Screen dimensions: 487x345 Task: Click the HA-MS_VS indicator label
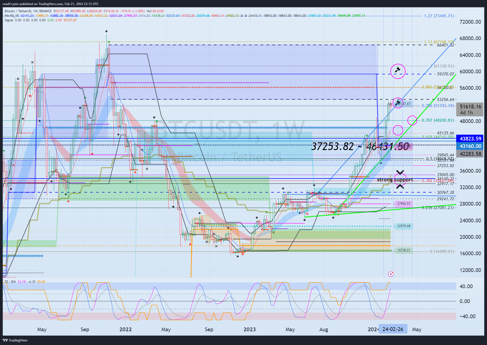click(12, 16)
